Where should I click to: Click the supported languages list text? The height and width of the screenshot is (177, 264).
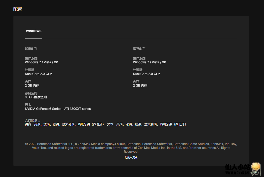[105, 124]
